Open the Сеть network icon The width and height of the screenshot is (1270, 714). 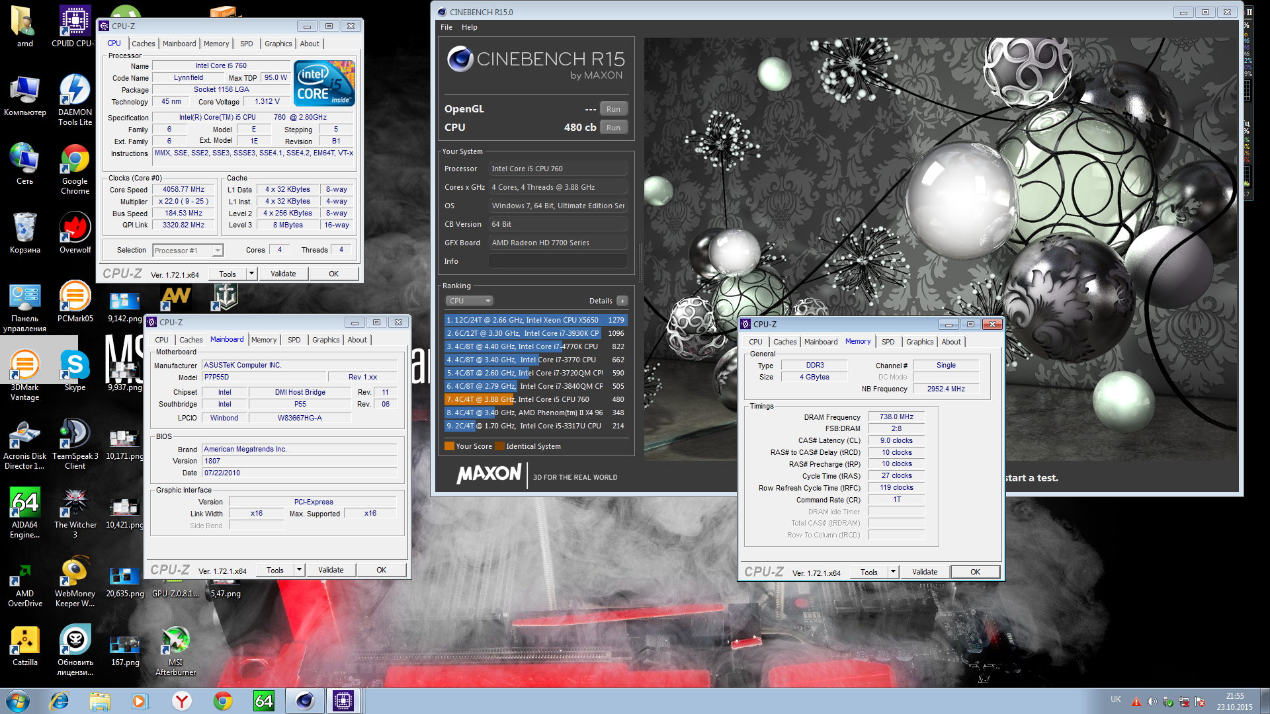point(24,165)
